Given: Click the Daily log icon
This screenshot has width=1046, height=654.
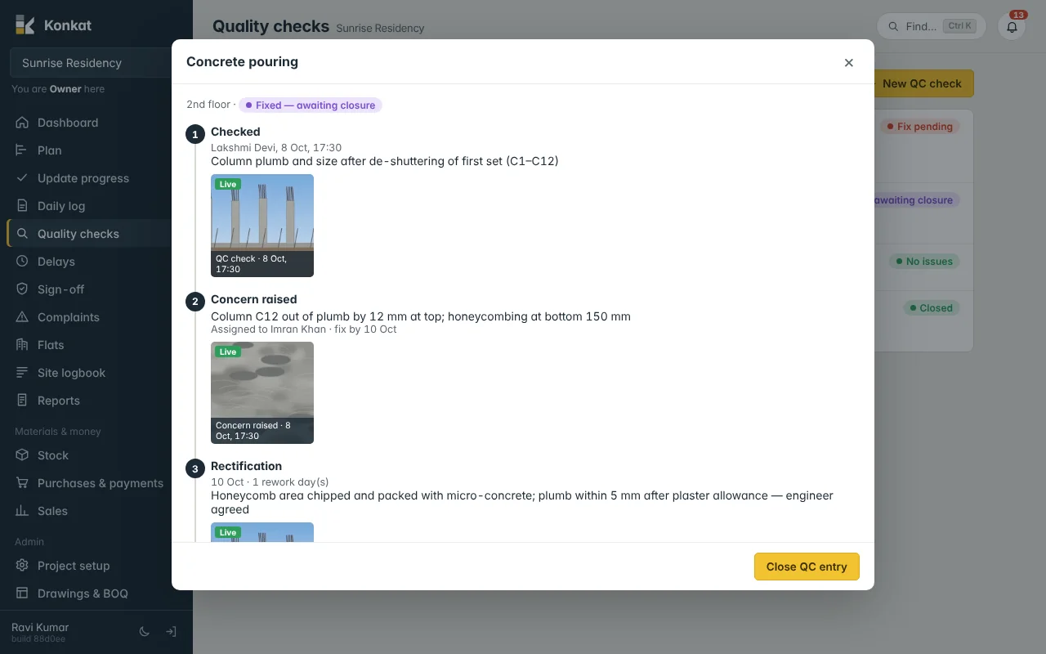Looking at the screenshot, I should (x=22, y=206).
